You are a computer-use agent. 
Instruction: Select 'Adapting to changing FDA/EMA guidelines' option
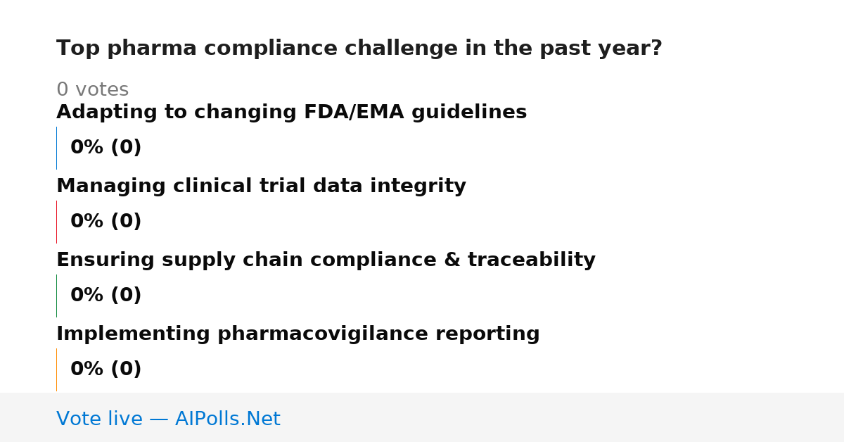[x=291, y=113]
